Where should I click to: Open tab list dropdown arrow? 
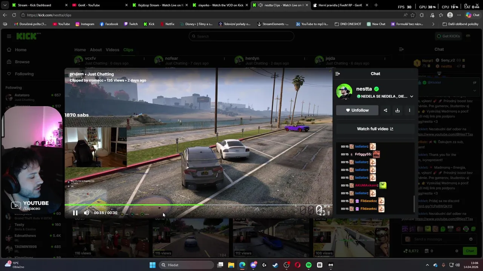point(5,5)
